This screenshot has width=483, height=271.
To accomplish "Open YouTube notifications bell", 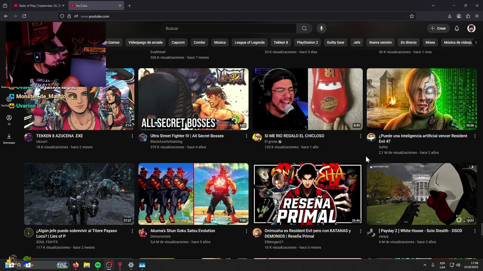I will click(x=457, y=28).
